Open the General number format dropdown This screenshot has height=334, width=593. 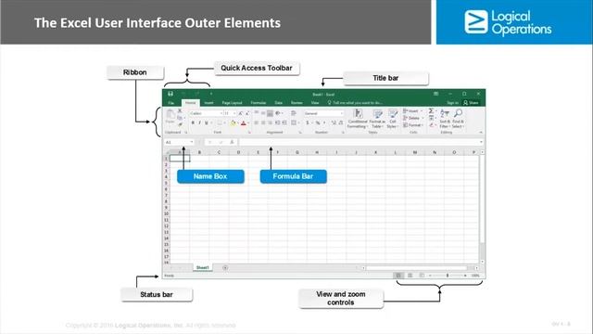pyautogui.click(x=342, y=113)
